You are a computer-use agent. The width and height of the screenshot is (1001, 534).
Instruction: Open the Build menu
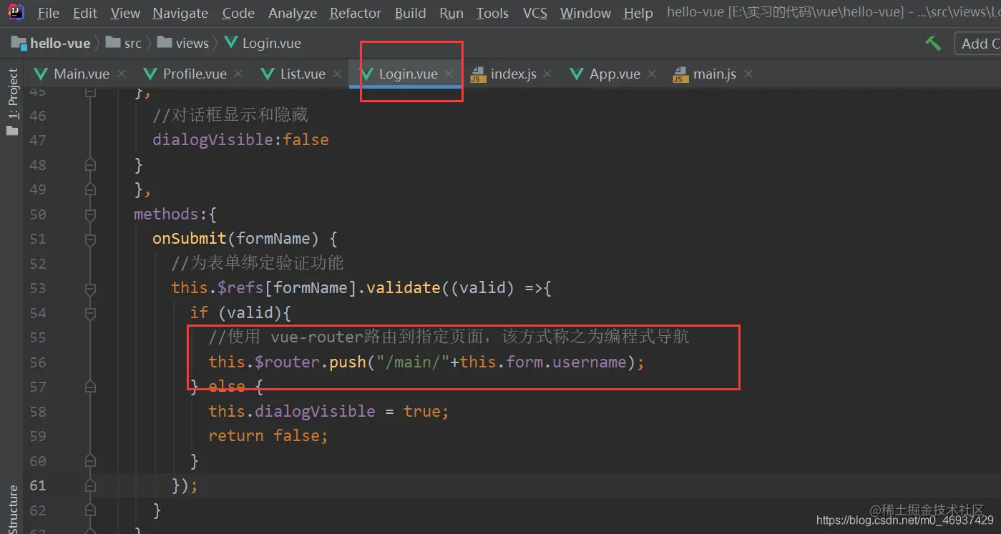(411, 13)
